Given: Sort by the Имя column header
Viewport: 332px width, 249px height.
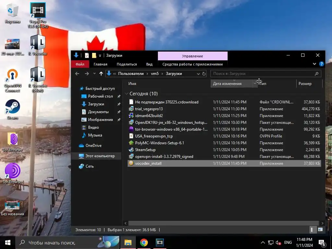Looking at the screenshot, I should pos(132,84).
